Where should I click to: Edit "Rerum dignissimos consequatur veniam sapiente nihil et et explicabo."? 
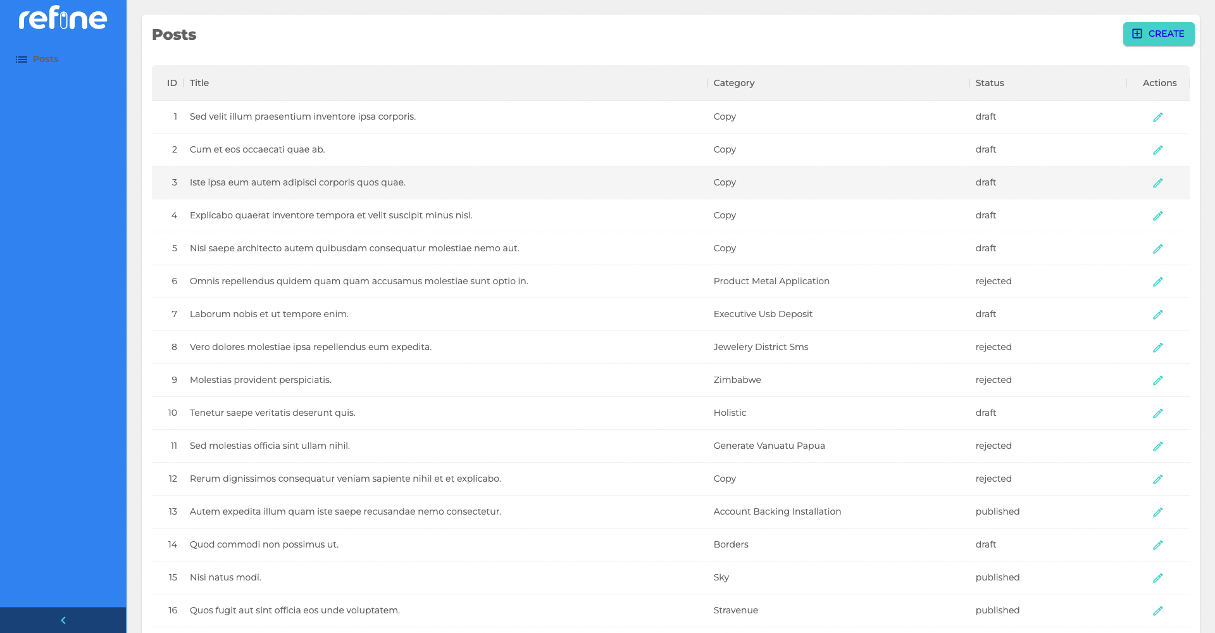click(x=1158, y=479)
